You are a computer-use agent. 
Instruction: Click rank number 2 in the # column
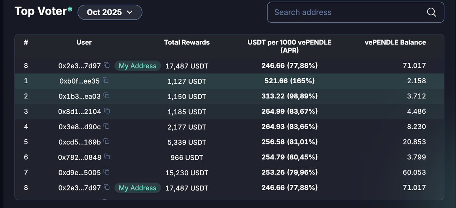click(x=26, y=96)
